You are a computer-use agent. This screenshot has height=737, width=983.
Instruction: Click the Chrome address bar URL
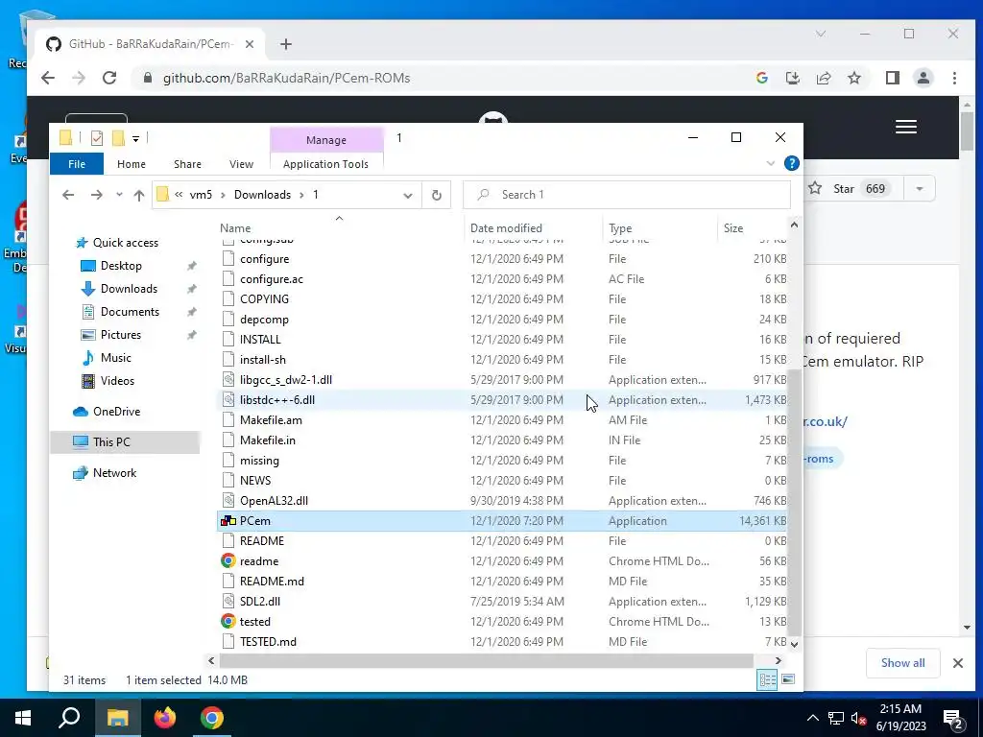coord(286,78)
